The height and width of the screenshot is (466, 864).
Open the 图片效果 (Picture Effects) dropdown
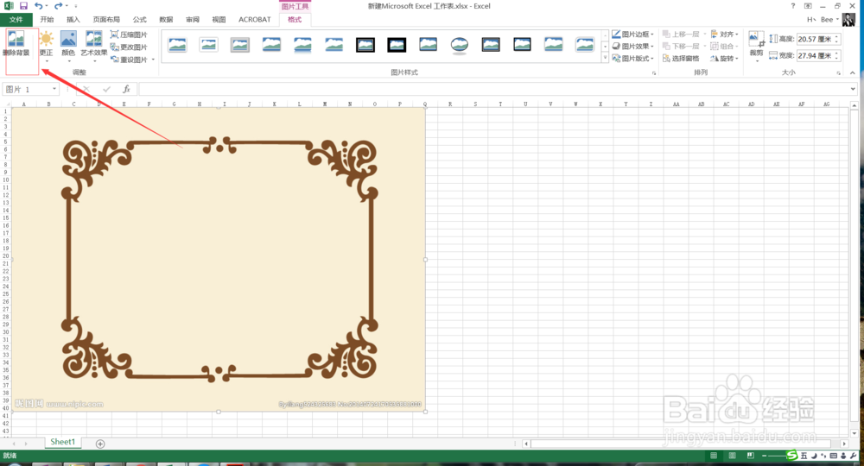coord(632,47)
